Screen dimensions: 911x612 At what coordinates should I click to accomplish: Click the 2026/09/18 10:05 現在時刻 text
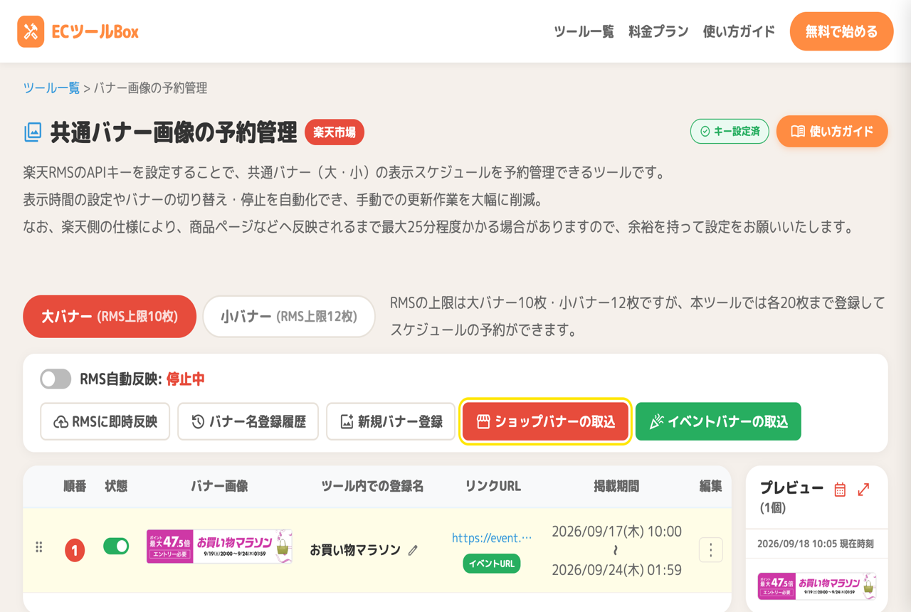(x=816, y=544)
